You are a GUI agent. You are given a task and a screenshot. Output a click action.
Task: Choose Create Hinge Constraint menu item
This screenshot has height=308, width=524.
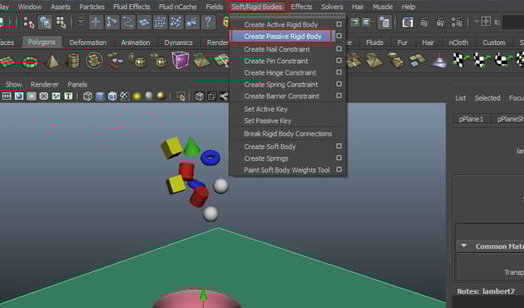pyautogui.click(x=280, y=72)
